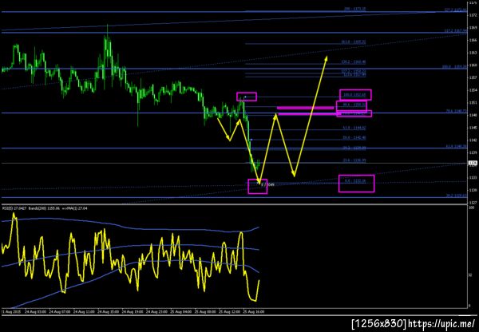Click the 24 Aug 03:00 time label
The image size is (479, 332).
coord(36,312)
